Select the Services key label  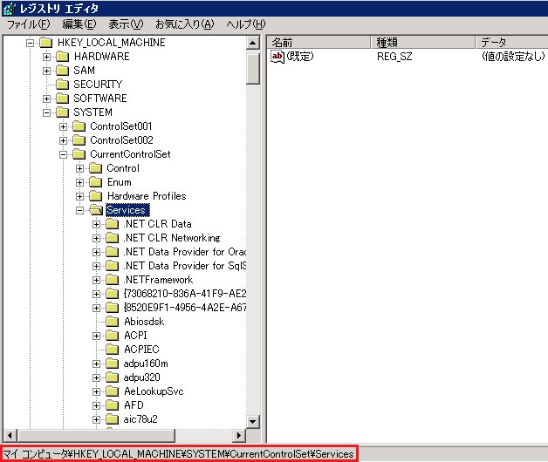pyautogui.click(x=127, y=210)
